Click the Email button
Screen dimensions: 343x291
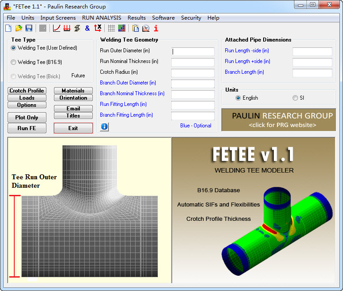pyautogui.click(x=73, y=109)
